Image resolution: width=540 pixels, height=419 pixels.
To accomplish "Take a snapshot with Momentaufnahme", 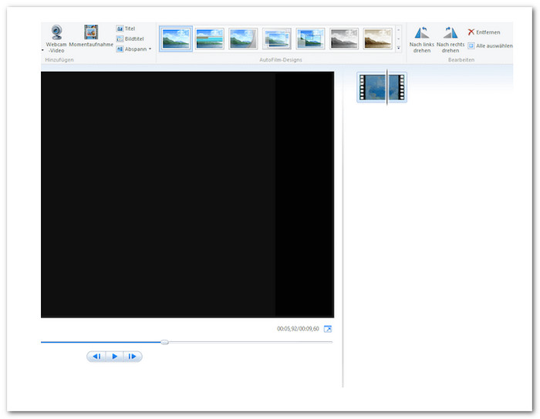I will click(x=91, y=35).
